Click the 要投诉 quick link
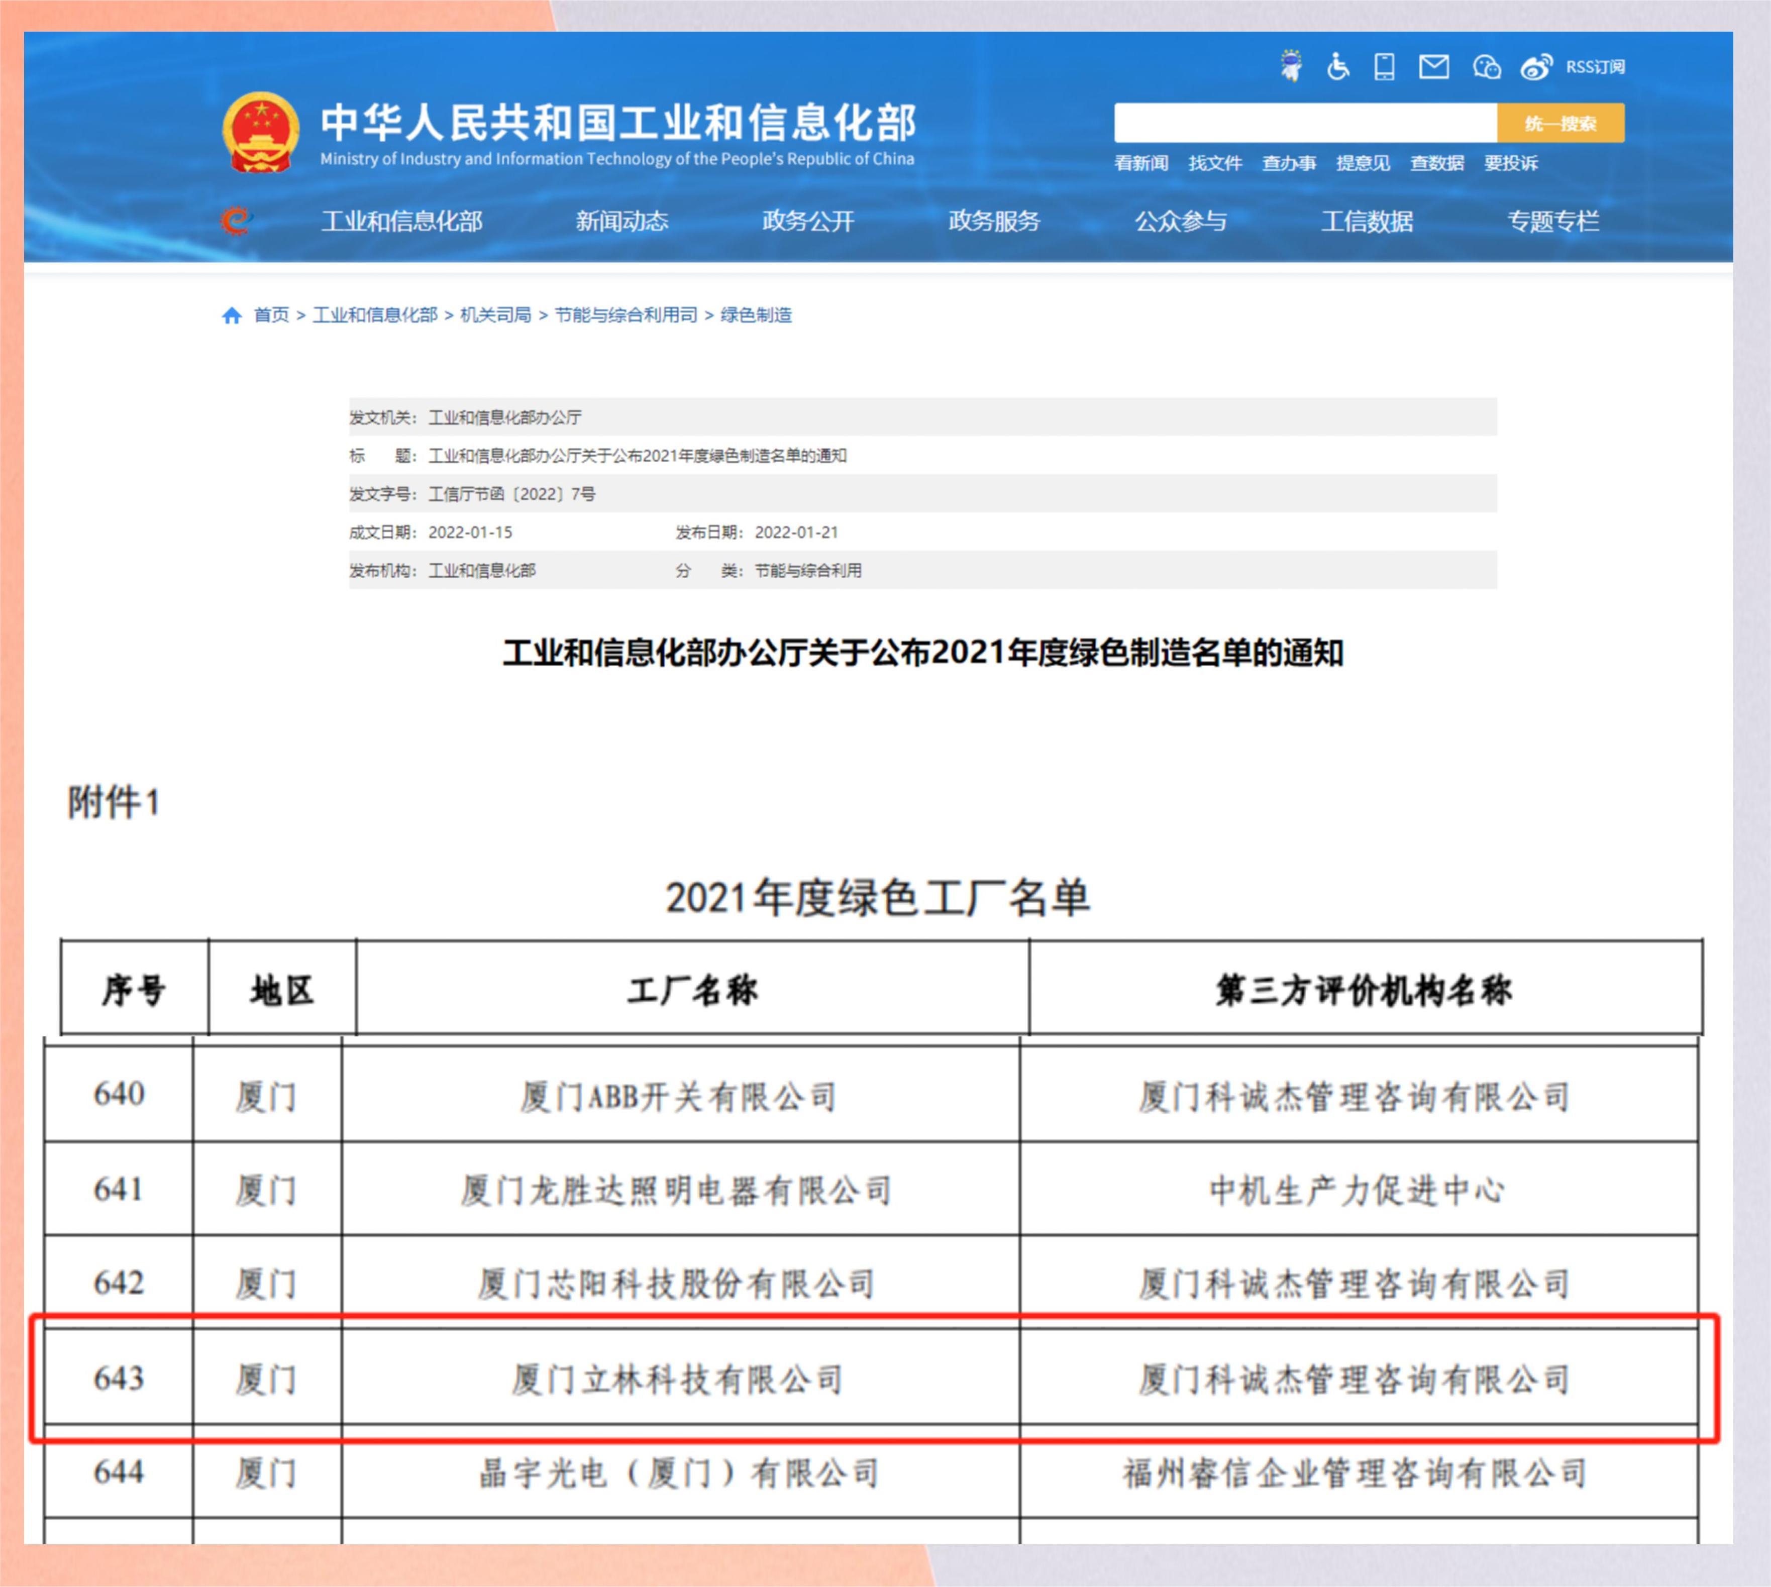The width and height of the screenshot is (1771, 1587). (x=1511, y=163)
